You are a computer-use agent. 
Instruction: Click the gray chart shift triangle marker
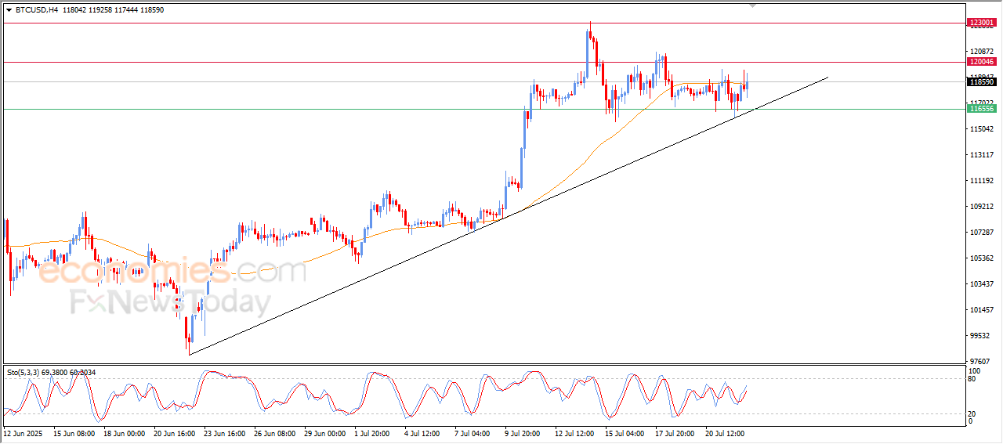[x=753, y=5]
